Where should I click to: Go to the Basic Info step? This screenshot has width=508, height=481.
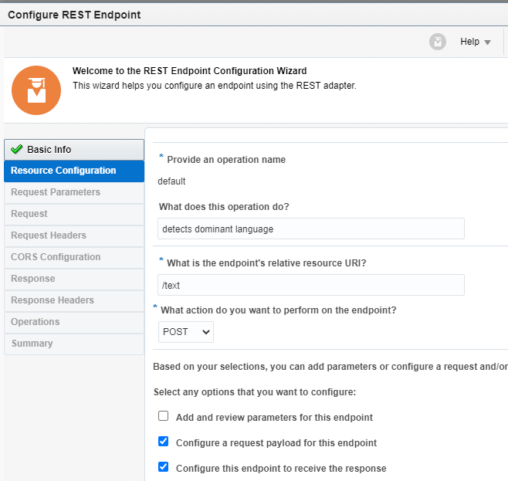point(74,150)
